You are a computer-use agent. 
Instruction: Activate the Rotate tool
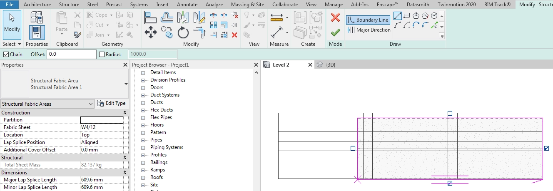183,32
